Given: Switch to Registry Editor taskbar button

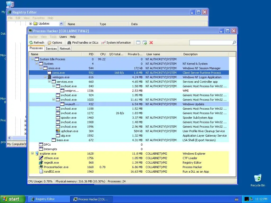Looking at the screenshot, I should pos(49,199).
